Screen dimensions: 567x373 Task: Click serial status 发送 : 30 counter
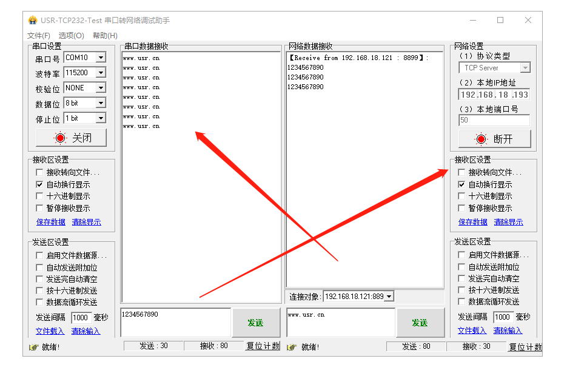coord(153,346)
